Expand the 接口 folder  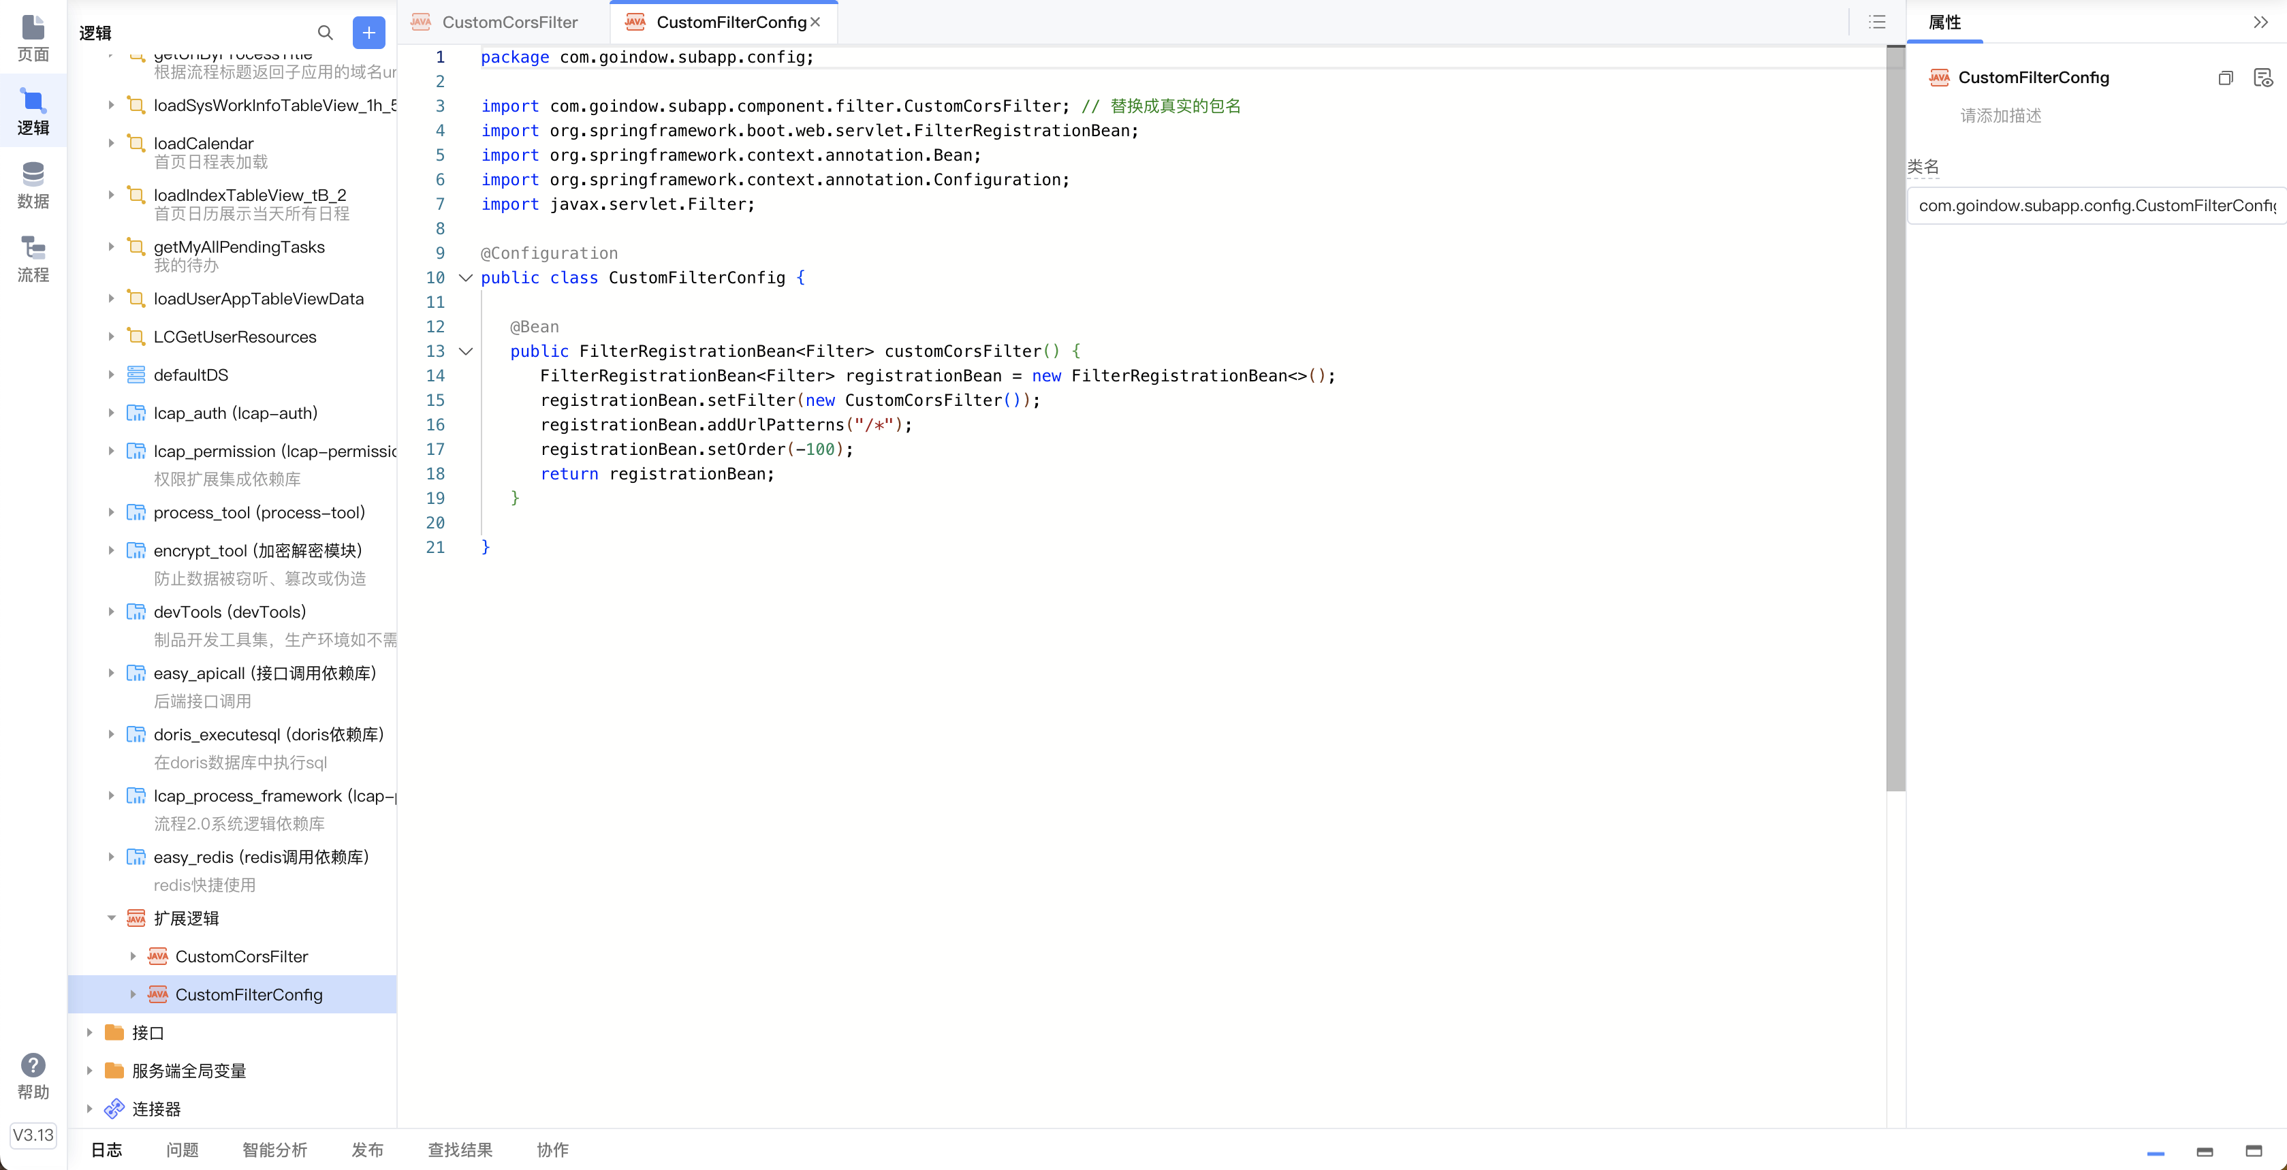[90, 1032]
